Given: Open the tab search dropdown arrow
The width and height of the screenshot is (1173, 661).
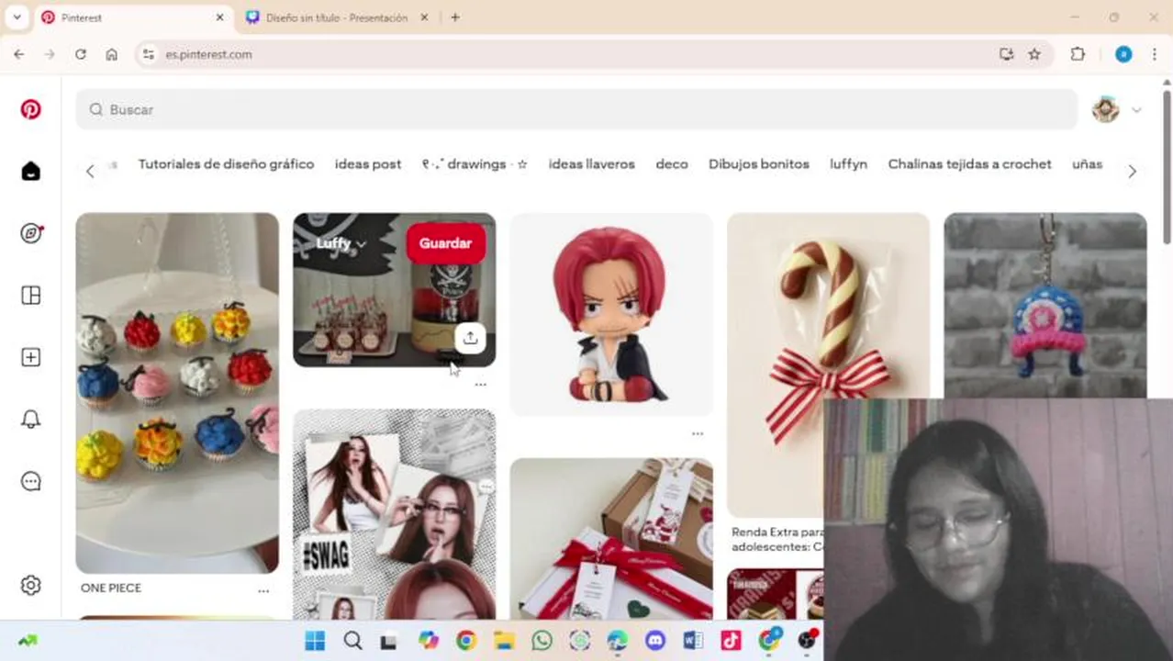Looking at the screenshot, I should coord(17,17).
